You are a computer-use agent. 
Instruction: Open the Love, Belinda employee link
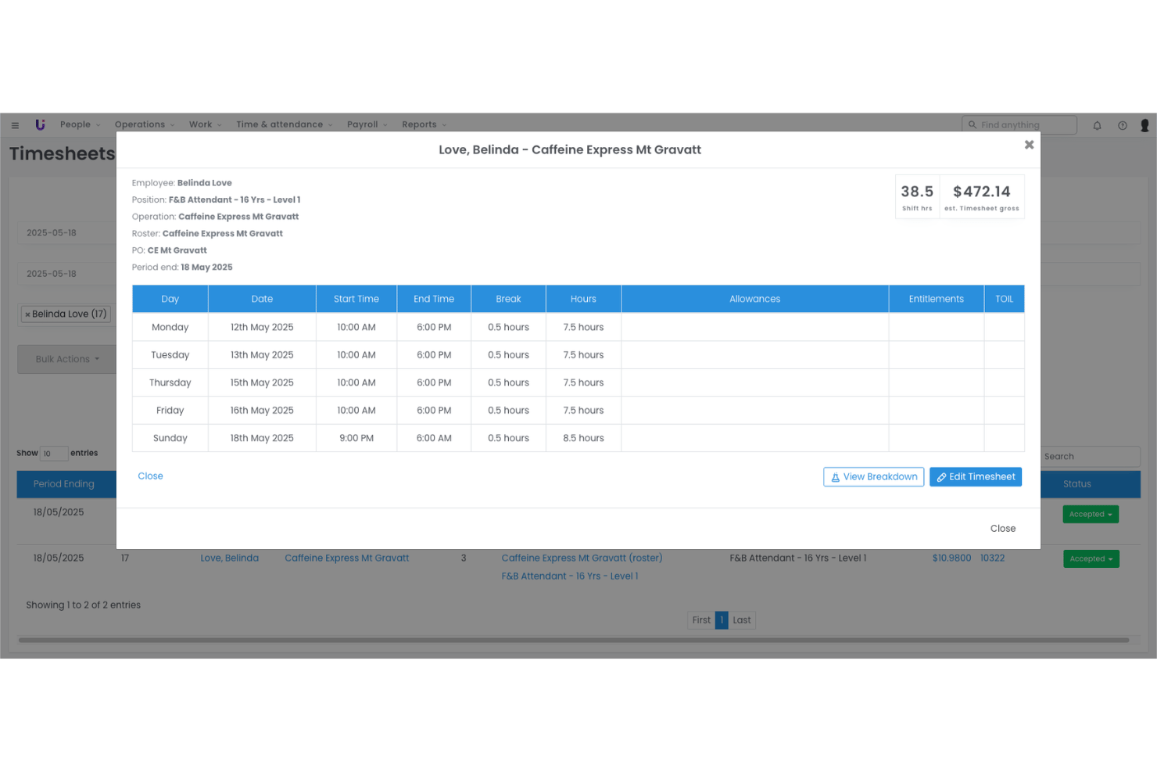[229, 558]
